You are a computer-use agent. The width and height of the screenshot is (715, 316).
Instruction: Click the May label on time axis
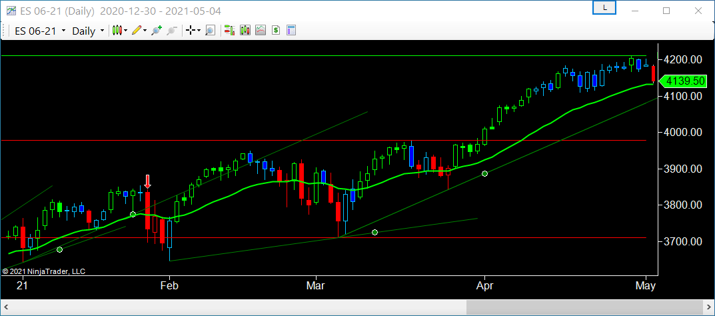646,287
